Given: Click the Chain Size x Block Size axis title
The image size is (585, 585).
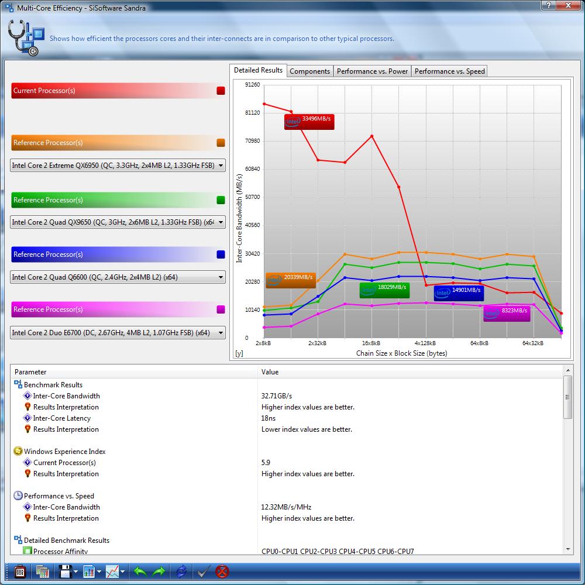Looking at the screenshot, I should click(x=401, y=353).
